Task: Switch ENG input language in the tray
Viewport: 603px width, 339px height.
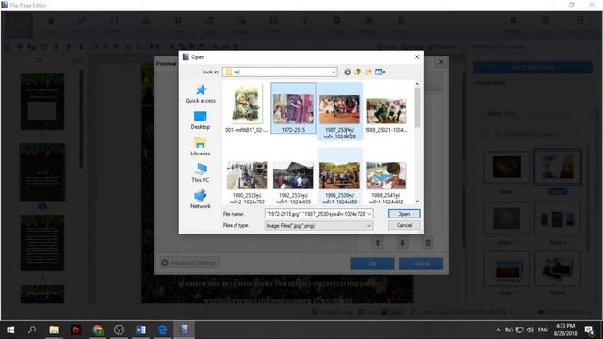Action: tap(543, 330)
